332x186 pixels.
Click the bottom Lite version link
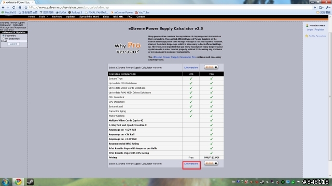coord(191,164)
